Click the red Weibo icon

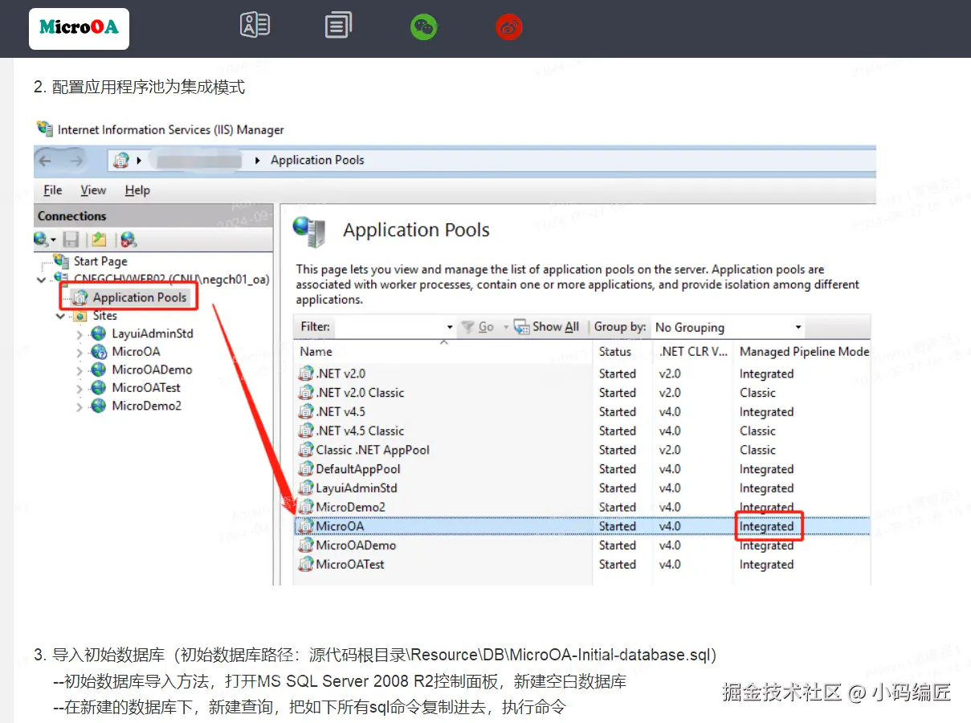[509, 28]
